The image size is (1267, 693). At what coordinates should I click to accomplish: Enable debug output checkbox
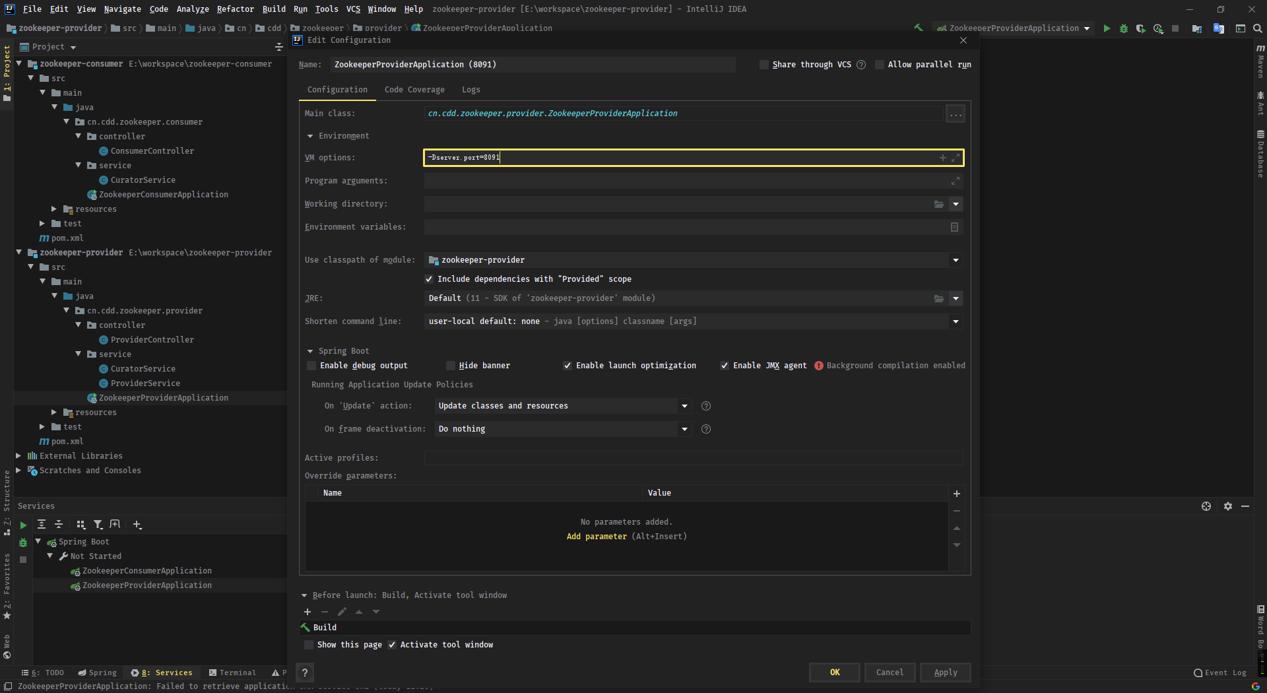click(311, 366)
